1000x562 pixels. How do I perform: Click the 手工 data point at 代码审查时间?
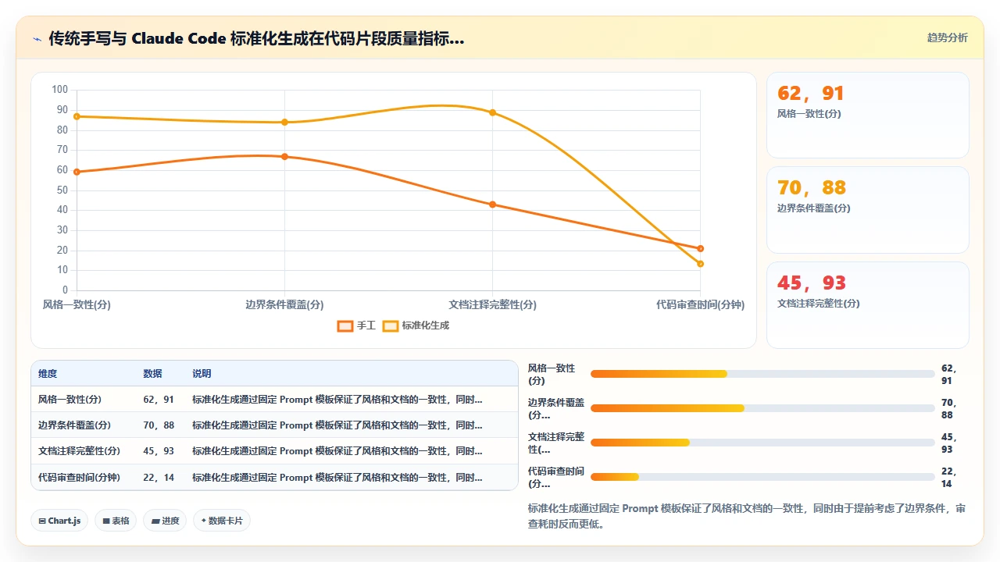point(700,248)
